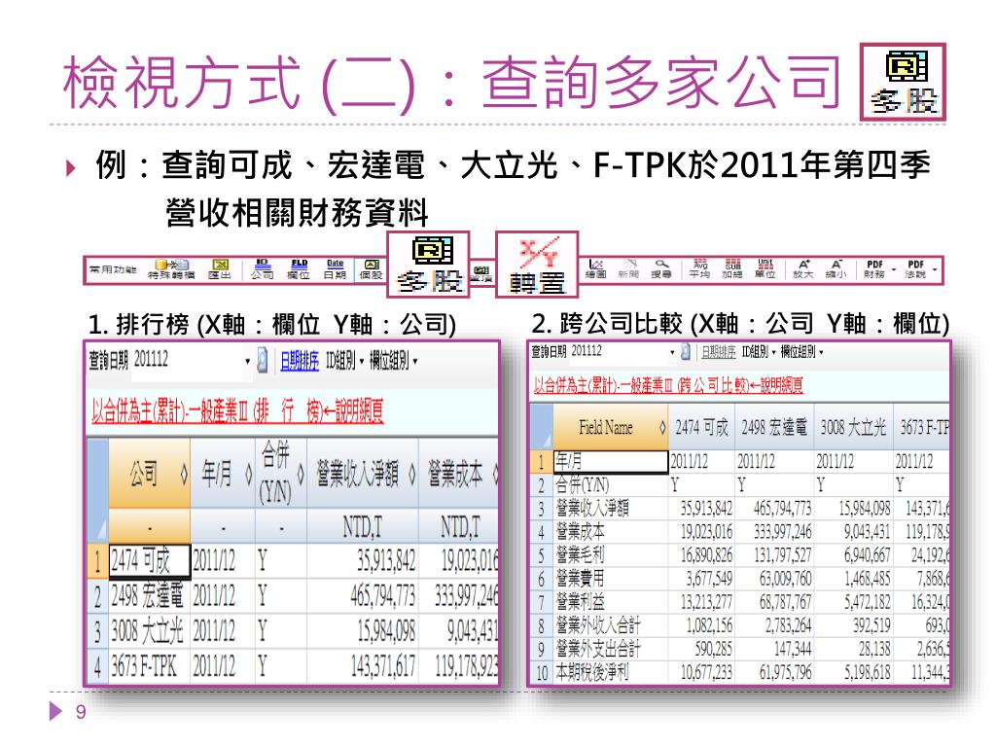Open the 特殊轉檔 special export tool
Viewport: 996px width, 747px height.
[171, 269]
